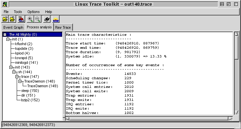Click the vertical scrollbar up arrow
Image resolution: width=241 pixels, height=129 pixels.
(x=237, y=34)
